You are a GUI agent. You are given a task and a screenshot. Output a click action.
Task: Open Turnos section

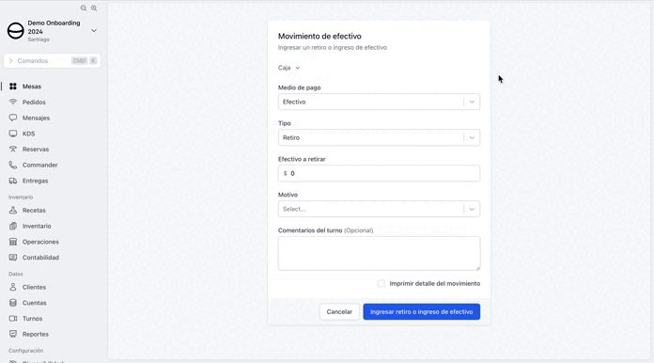coord(32,319)
